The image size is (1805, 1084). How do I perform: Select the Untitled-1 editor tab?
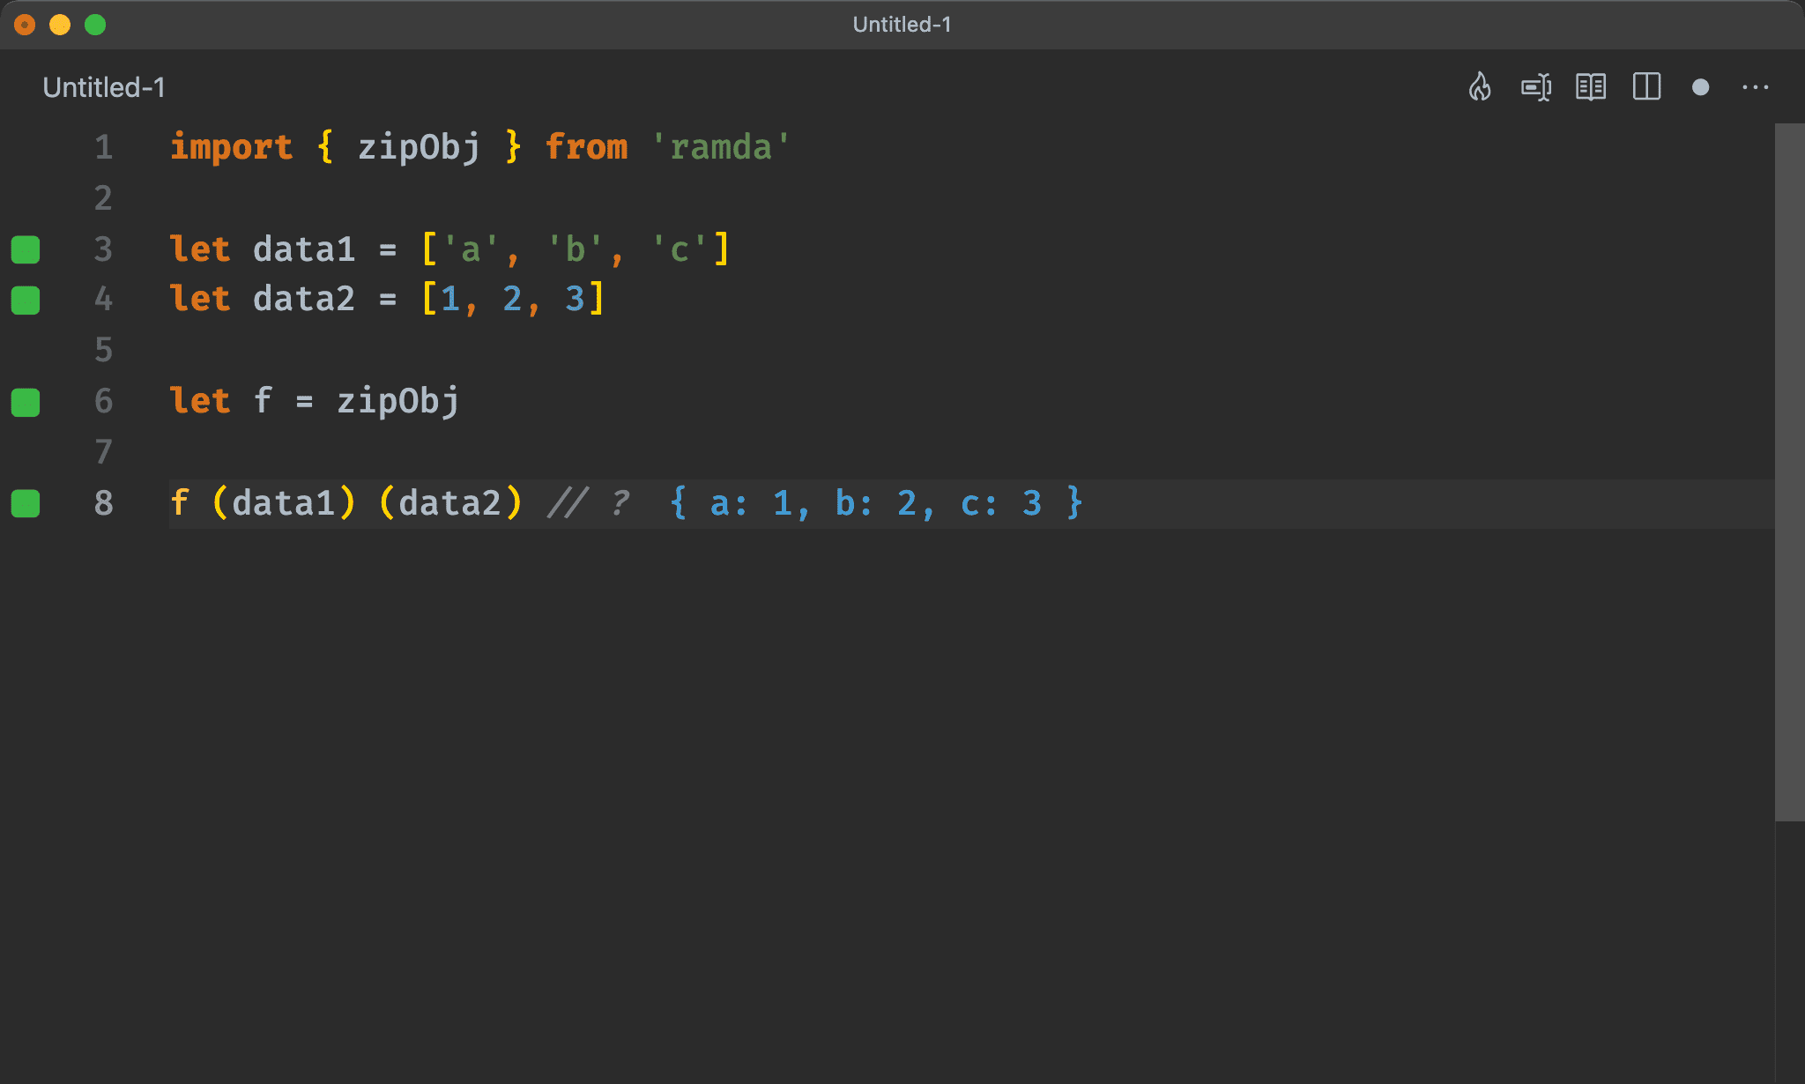pos(104,87)
